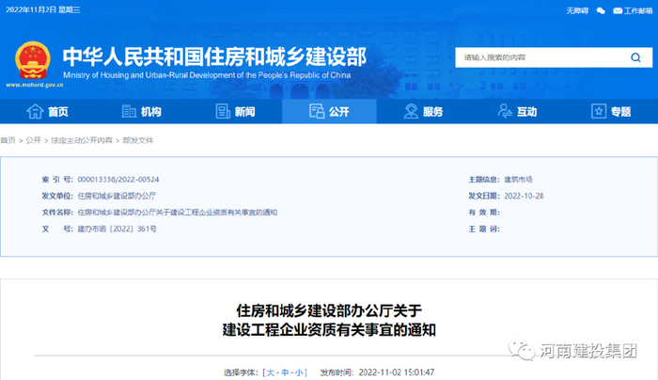The image size is (658, 380).
Task: Select the 公开 navigation tab
Action: [x=329, y=111]
